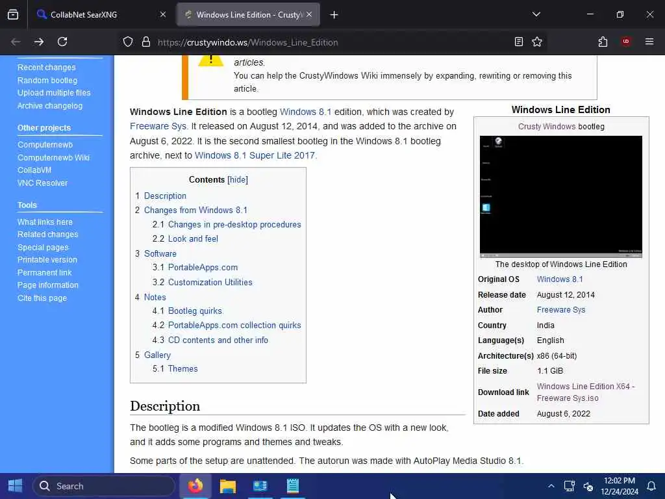Open tracking protection shield icon
The image size is (665, 499).
(128, 42)
